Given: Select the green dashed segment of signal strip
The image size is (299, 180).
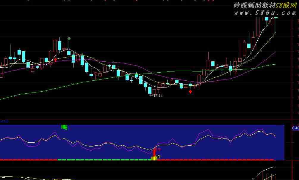Looking at the screenshot, I should pos(104,160).
